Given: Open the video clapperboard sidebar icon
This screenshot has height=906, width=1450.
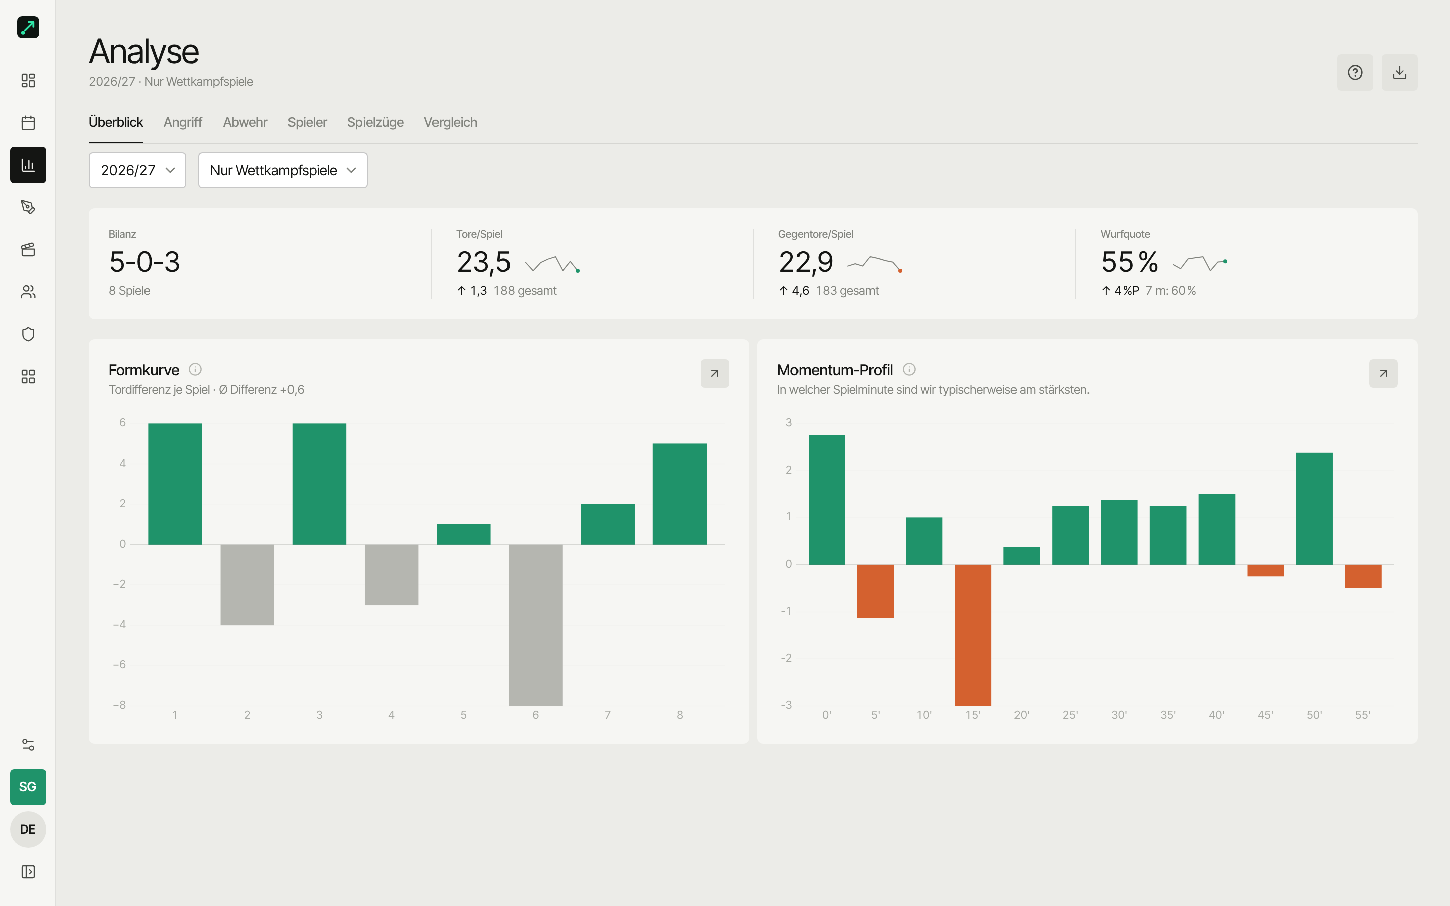Looking at the screenshot, I should pos(28,249).
